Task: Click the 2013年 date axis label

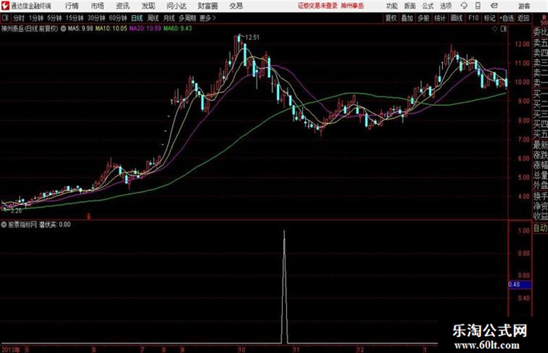Action: click(11, 350)
